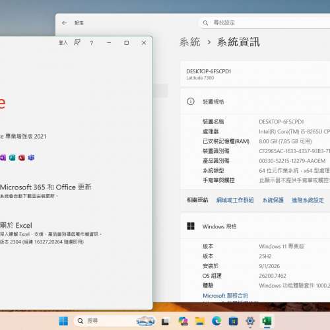
Task: Click the Settings gear taskbar icon
Action: click(x=250, y=321)
